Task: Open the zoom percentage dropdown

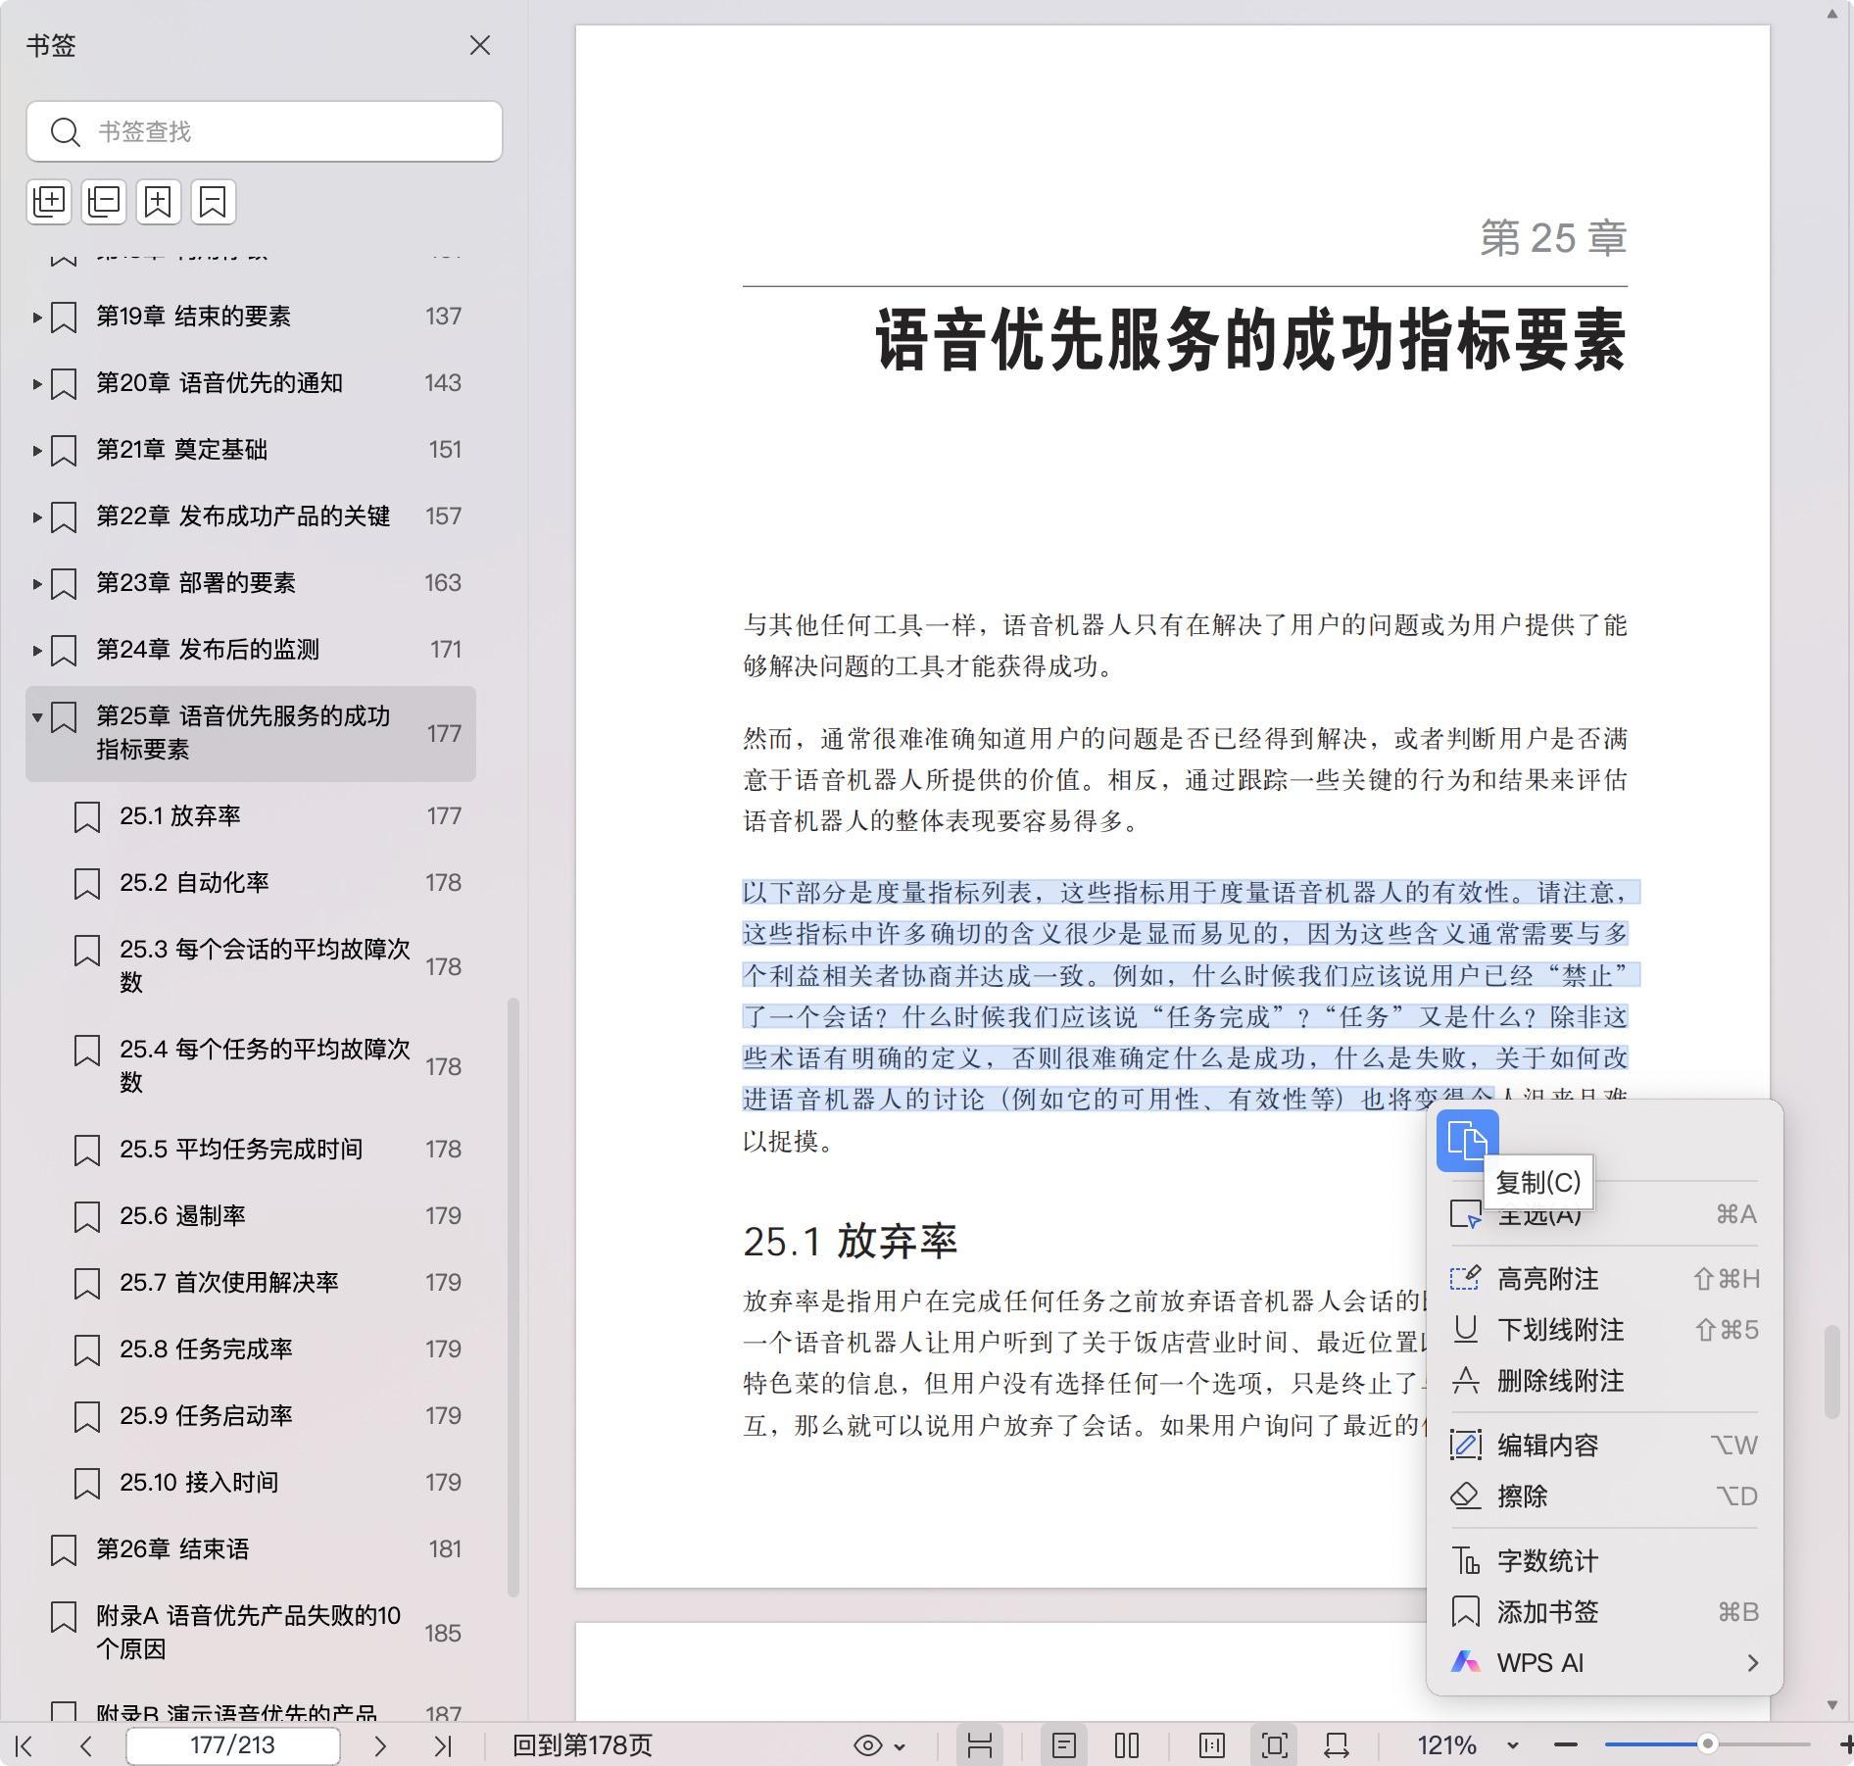Action: (1512, 1745)
